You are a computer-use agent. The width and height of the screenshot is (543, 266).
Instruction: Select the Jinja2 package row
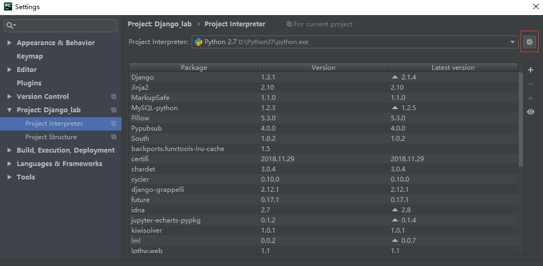[323, 88]
